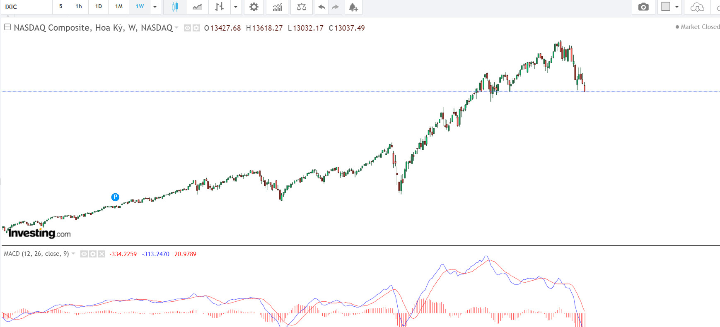Screen dimensions: 720x327
Task: Remove MACD indicator with X icon
Action: [x=101, y=254]
